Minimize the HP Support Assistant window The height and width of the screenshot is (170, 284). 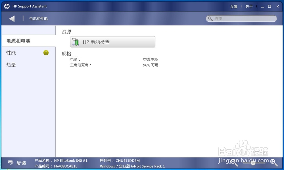263,7
